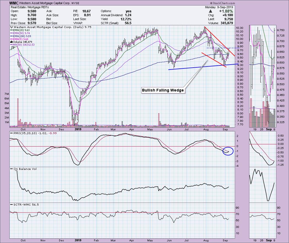The width and height of the screenshot is (289, 243).
Task: Click the 9.325 label on the zoom panel axis
Action: [280, 122]
